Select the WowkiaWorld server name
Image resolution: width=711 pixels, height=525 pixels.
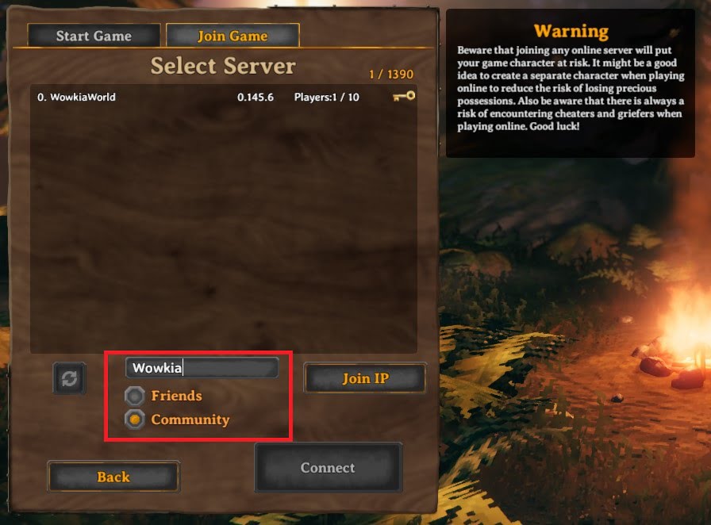click(83, 97)
